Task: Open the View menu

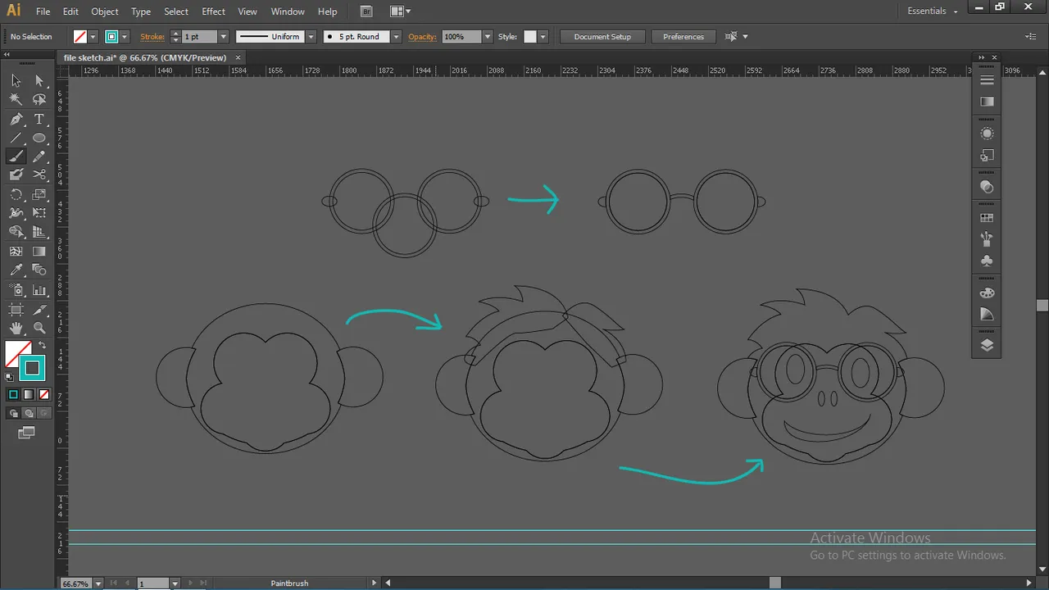Action: point(247,11)
